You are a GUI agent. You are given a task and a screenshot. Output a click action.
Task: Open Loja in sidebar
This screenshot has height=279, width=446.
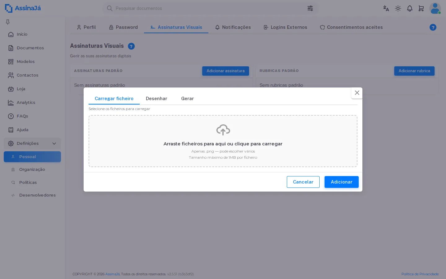pyautogui.click(x=32, y=89)
